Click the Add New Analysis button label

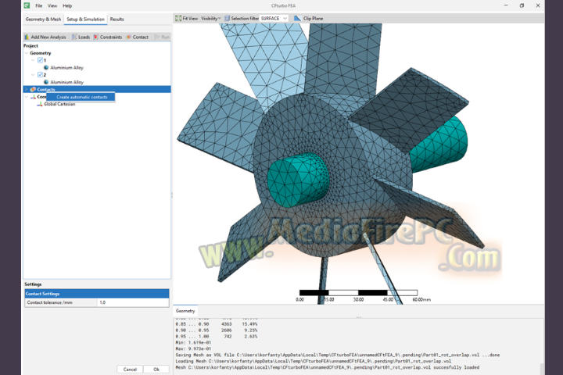coord(48,37)
